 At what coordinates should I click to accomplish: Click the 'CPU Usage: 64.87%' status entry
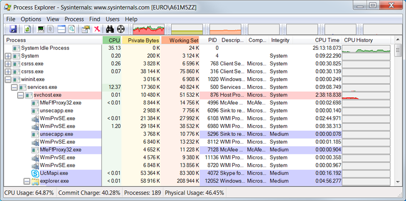click(29, 193)
